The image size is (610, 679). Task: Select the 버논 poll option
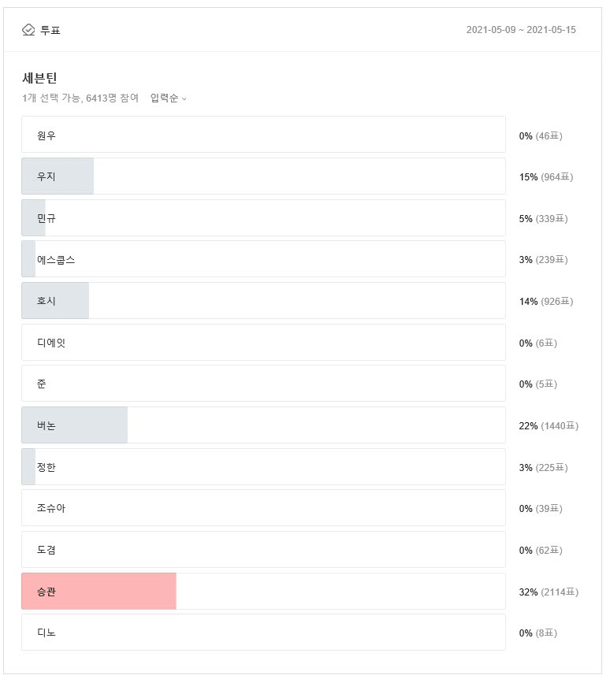click(263, 425)
